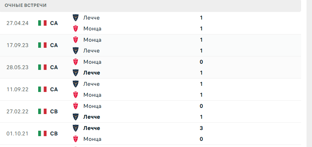Click Monza crest in 17.09.23 match

[76, 40]
